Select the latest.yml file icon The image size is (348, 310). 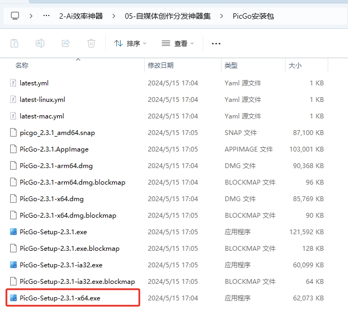click(13, 83)
